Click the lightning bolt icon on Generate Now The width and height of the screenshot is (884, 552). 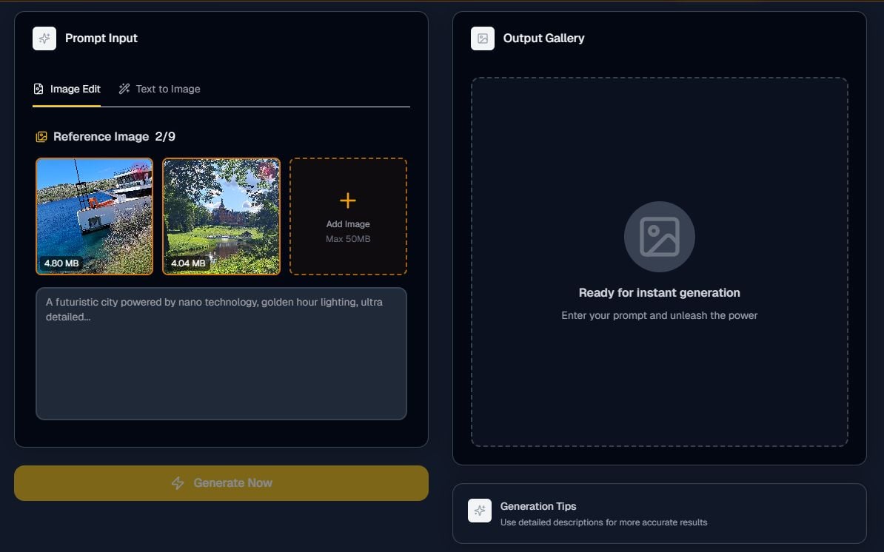pyautogui.click(x=178, y=483)
